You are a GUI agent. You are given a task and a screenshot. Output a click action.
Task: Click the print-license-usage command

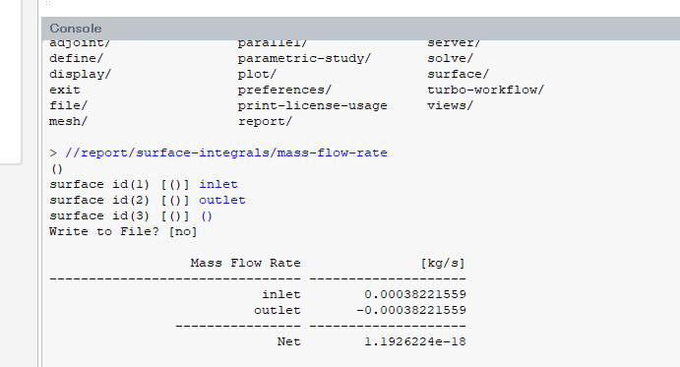pyautogui.click(x=312, y=105)
